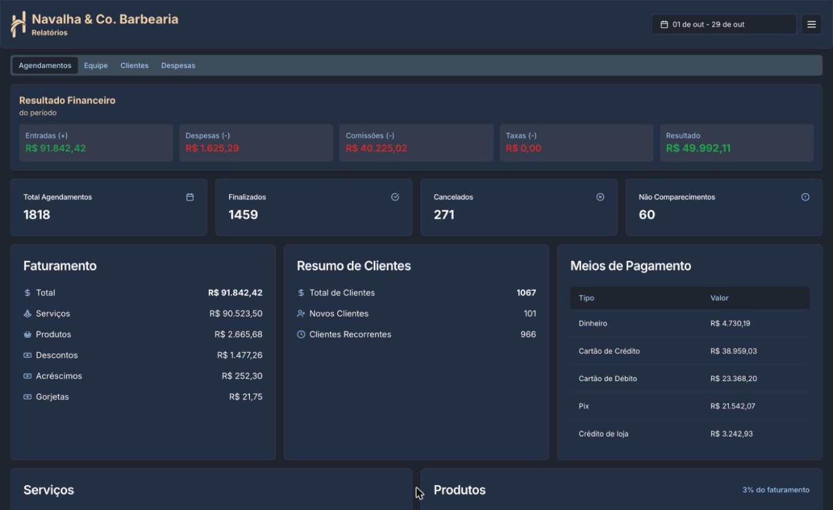This screenshot has height=510, width=833.
Task: Select the Crédito de loja payment row
Action: pyautogui.click(x=690, y=434)
